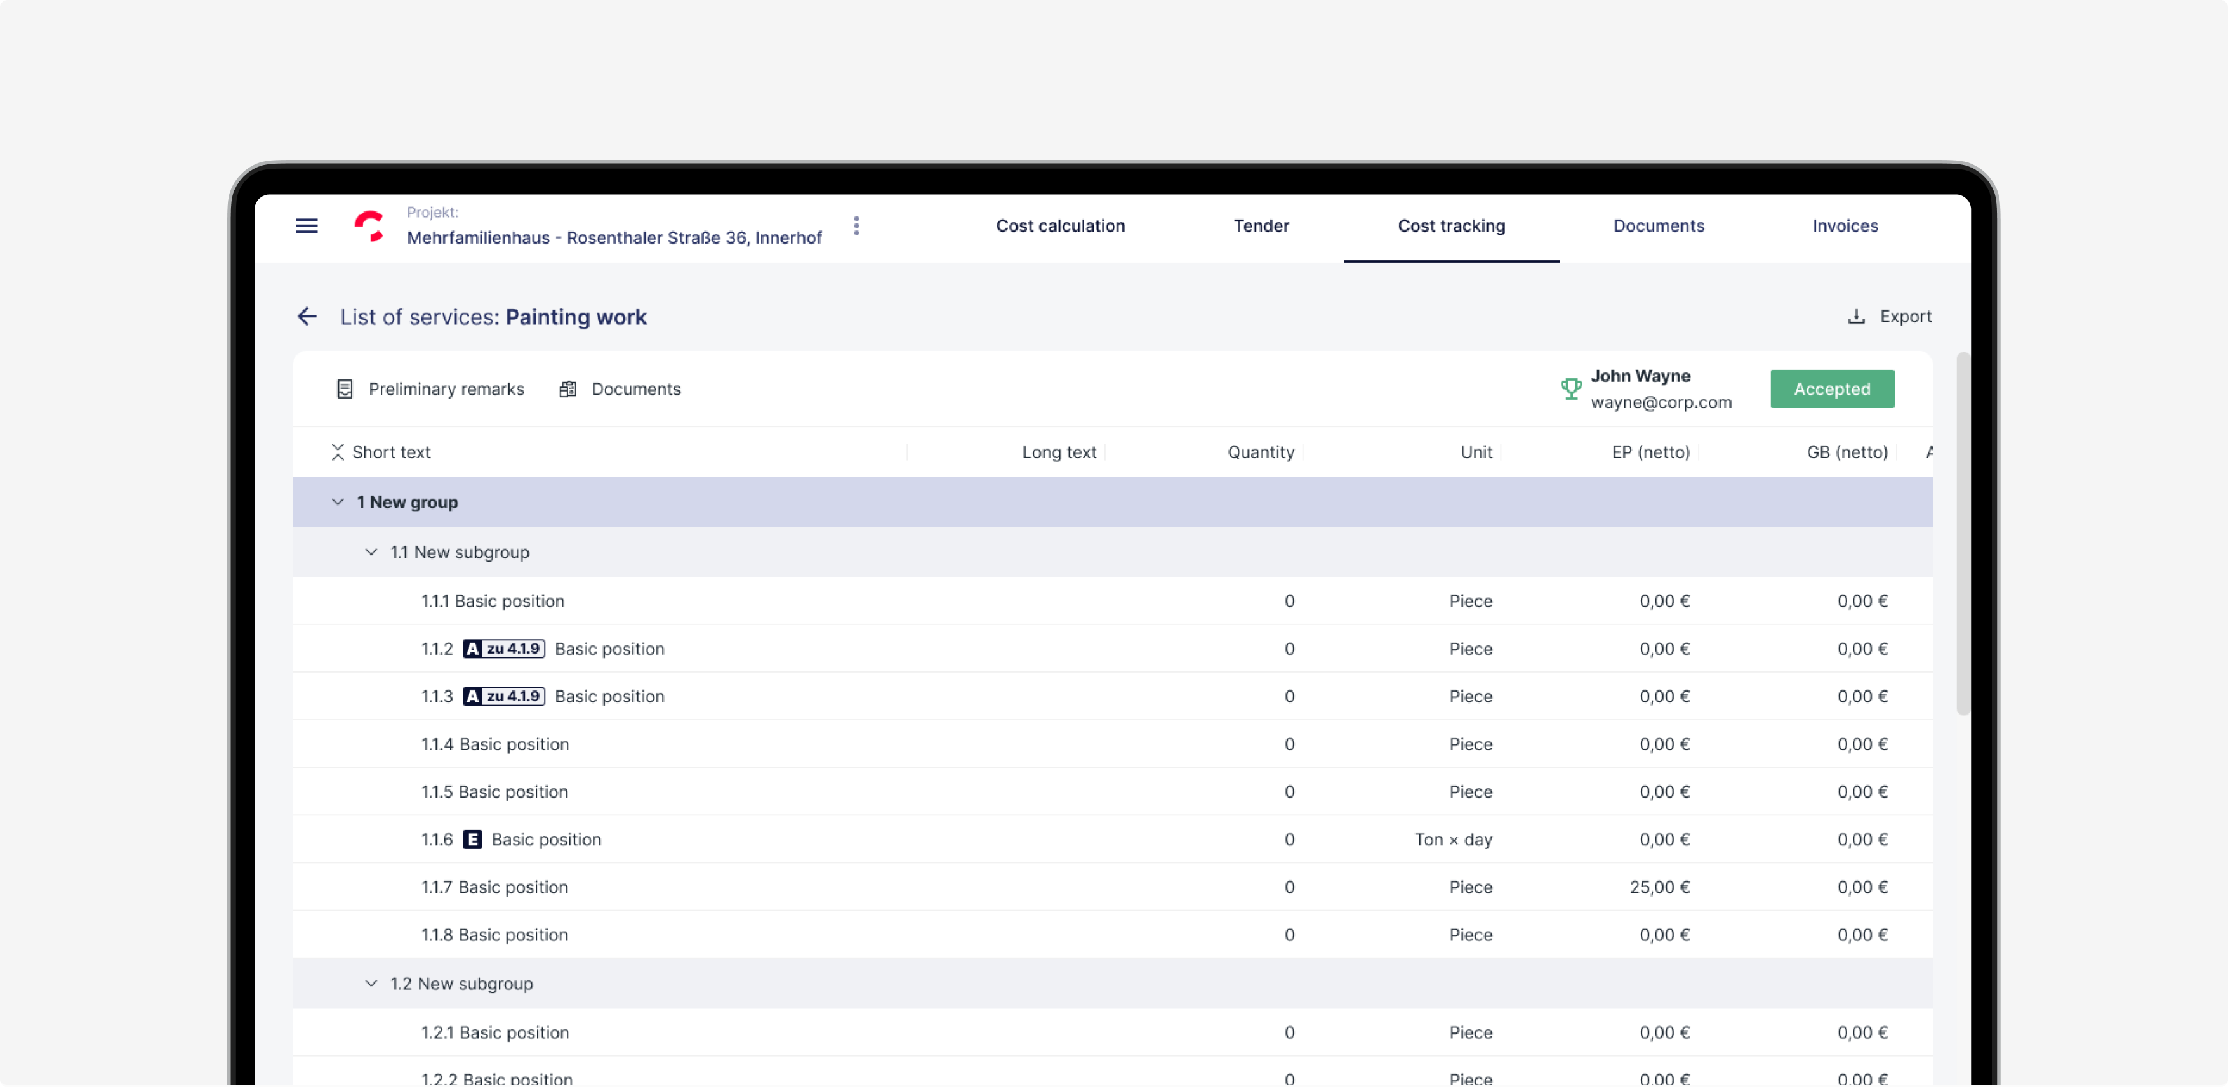Open the hamburger navigation menu
The height and width of the screenshot is (1087, 2228).
click(306, 226)
